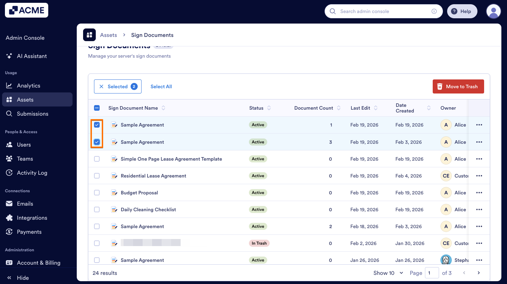Open the Users page
This screenshot has width=507, height=284.
point(24,144)
